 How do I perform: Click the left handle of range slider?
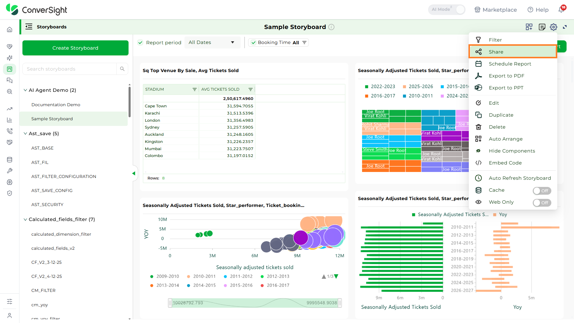pos(170,303)
